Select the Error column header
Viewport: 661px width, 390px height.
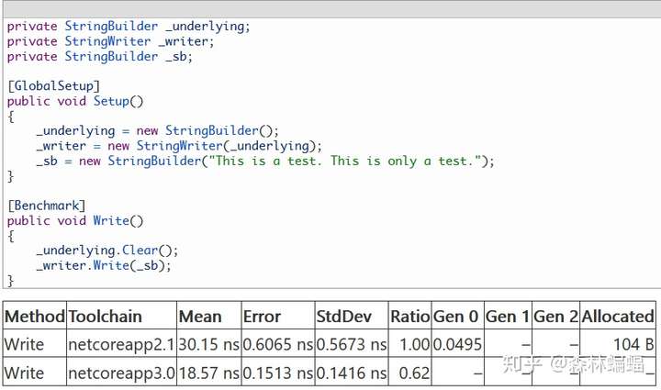click(262, 317)
